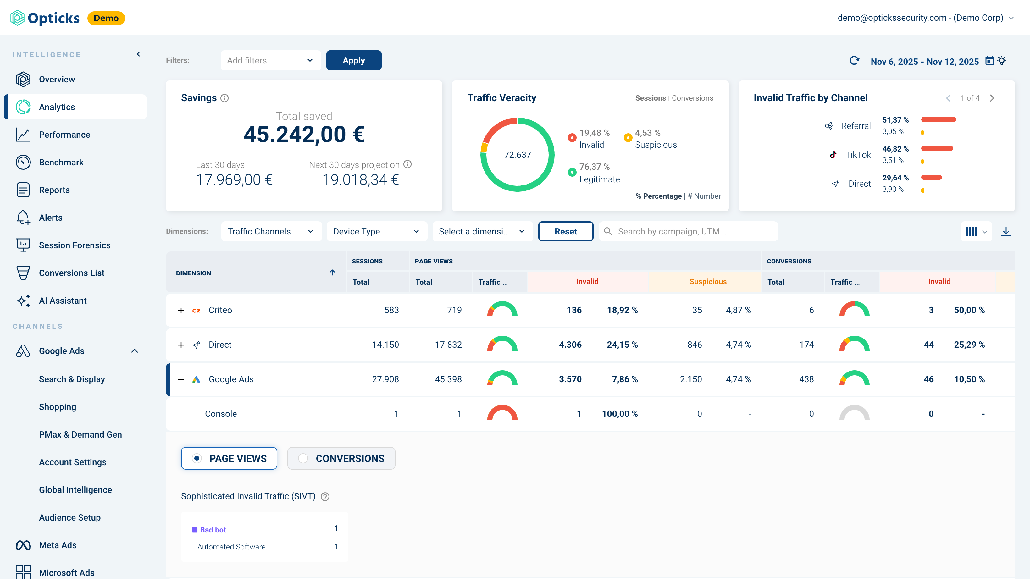Open the Benchmark gauge icon
1030x579 pixels.
pyautogui.click(x=23, y=162)
